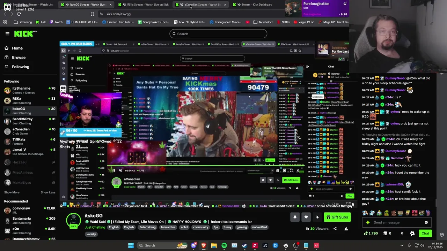Open Windows Start menu
The width and height of the screenshot is (447, 251).
[131, 245]
